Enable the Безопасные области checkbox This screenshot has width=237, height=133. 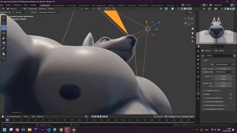205,98
